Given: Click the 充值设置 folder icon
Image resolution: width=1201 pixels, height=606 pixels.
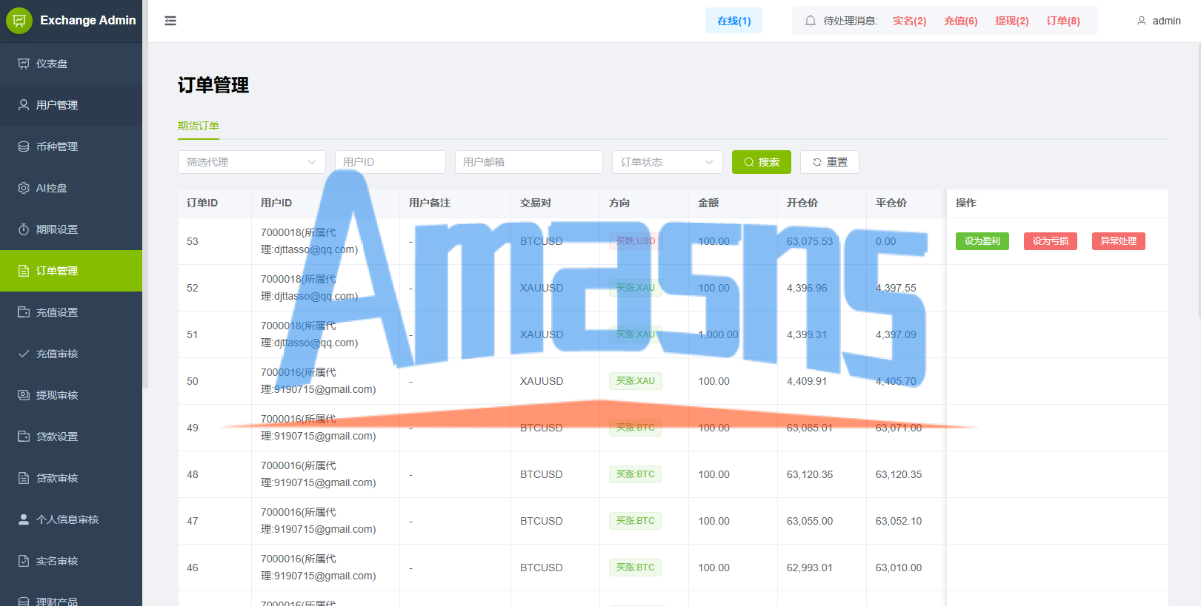Looking at the screenshot, I should click(24, 312).
